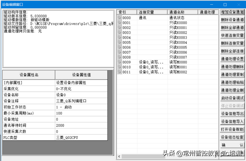
Task: Click the row icon for index 0000
Action: click(120, 18)
